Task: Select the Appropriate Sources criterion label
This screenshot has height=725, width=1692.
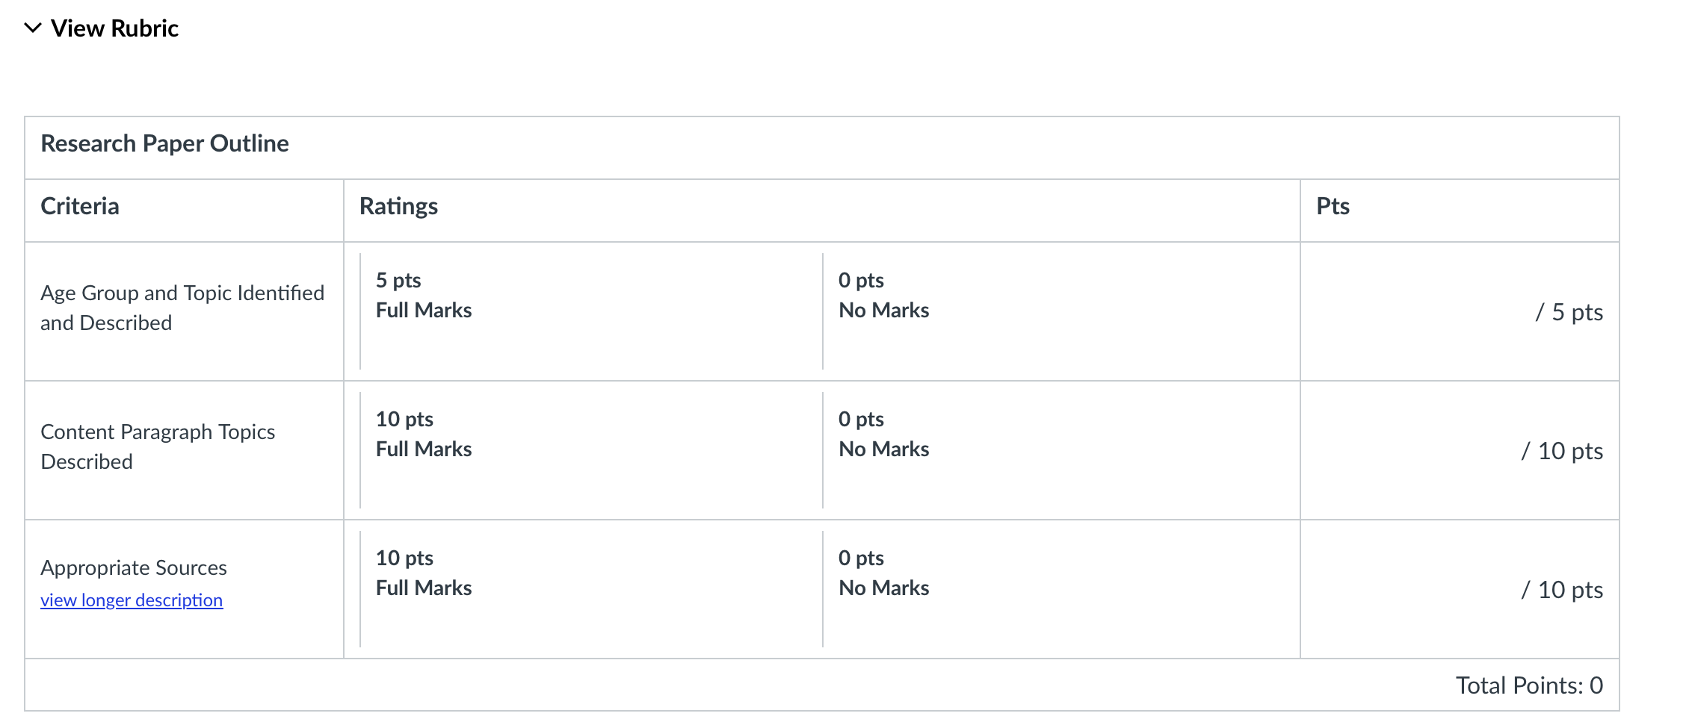Action: (x=134, y=567)
